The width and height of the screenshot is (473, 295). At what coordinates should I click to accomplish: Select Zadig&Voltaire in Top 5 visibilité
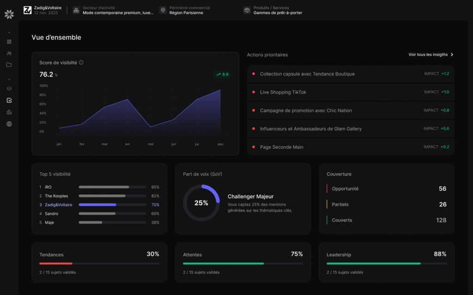[59, 205]
